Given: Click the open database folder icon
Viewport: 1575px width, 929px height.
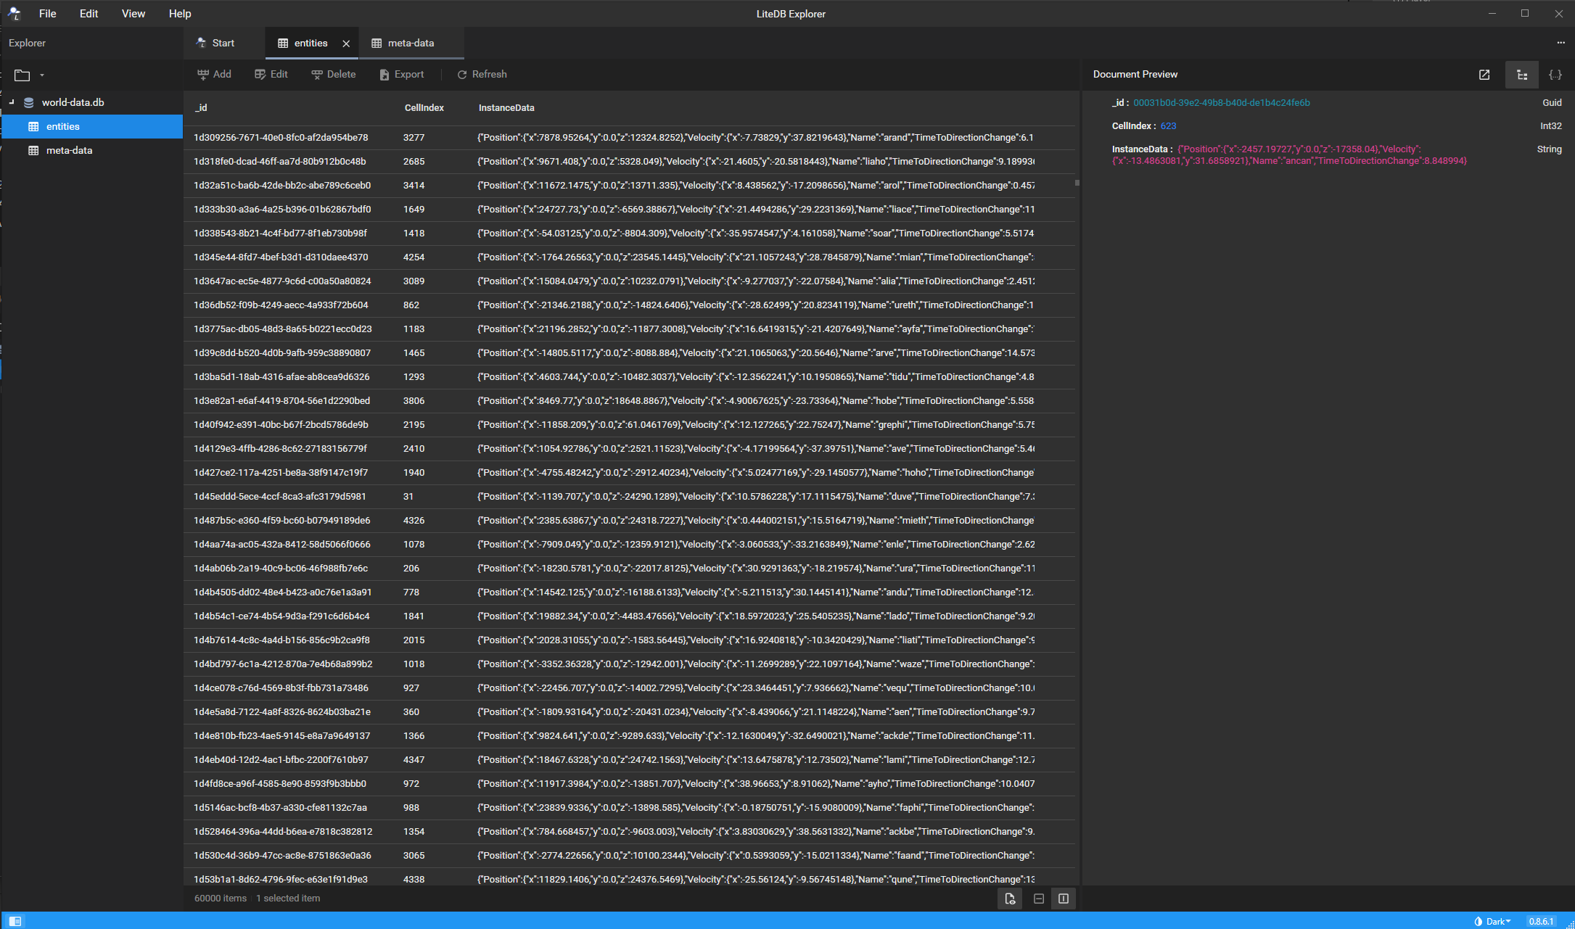Looking at the screenshot, I should click(x=22, y=75).
